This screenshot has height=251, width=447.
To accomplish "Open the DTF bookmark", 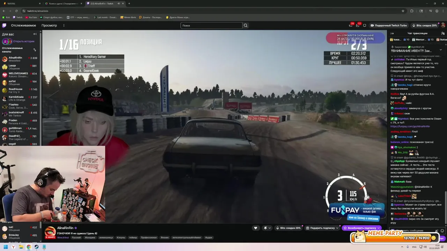I will pos(78,17).
